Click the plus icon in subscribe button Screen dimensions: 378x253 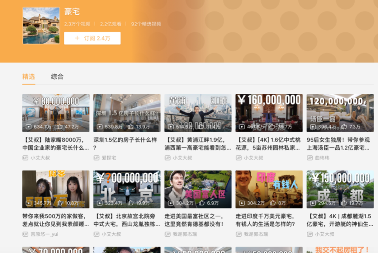click(77, 38)
